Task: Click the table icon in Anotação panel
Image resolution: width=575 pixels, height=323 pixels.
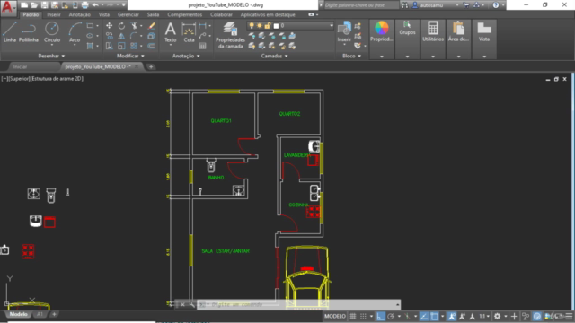Action: click(x=202, y=46)
